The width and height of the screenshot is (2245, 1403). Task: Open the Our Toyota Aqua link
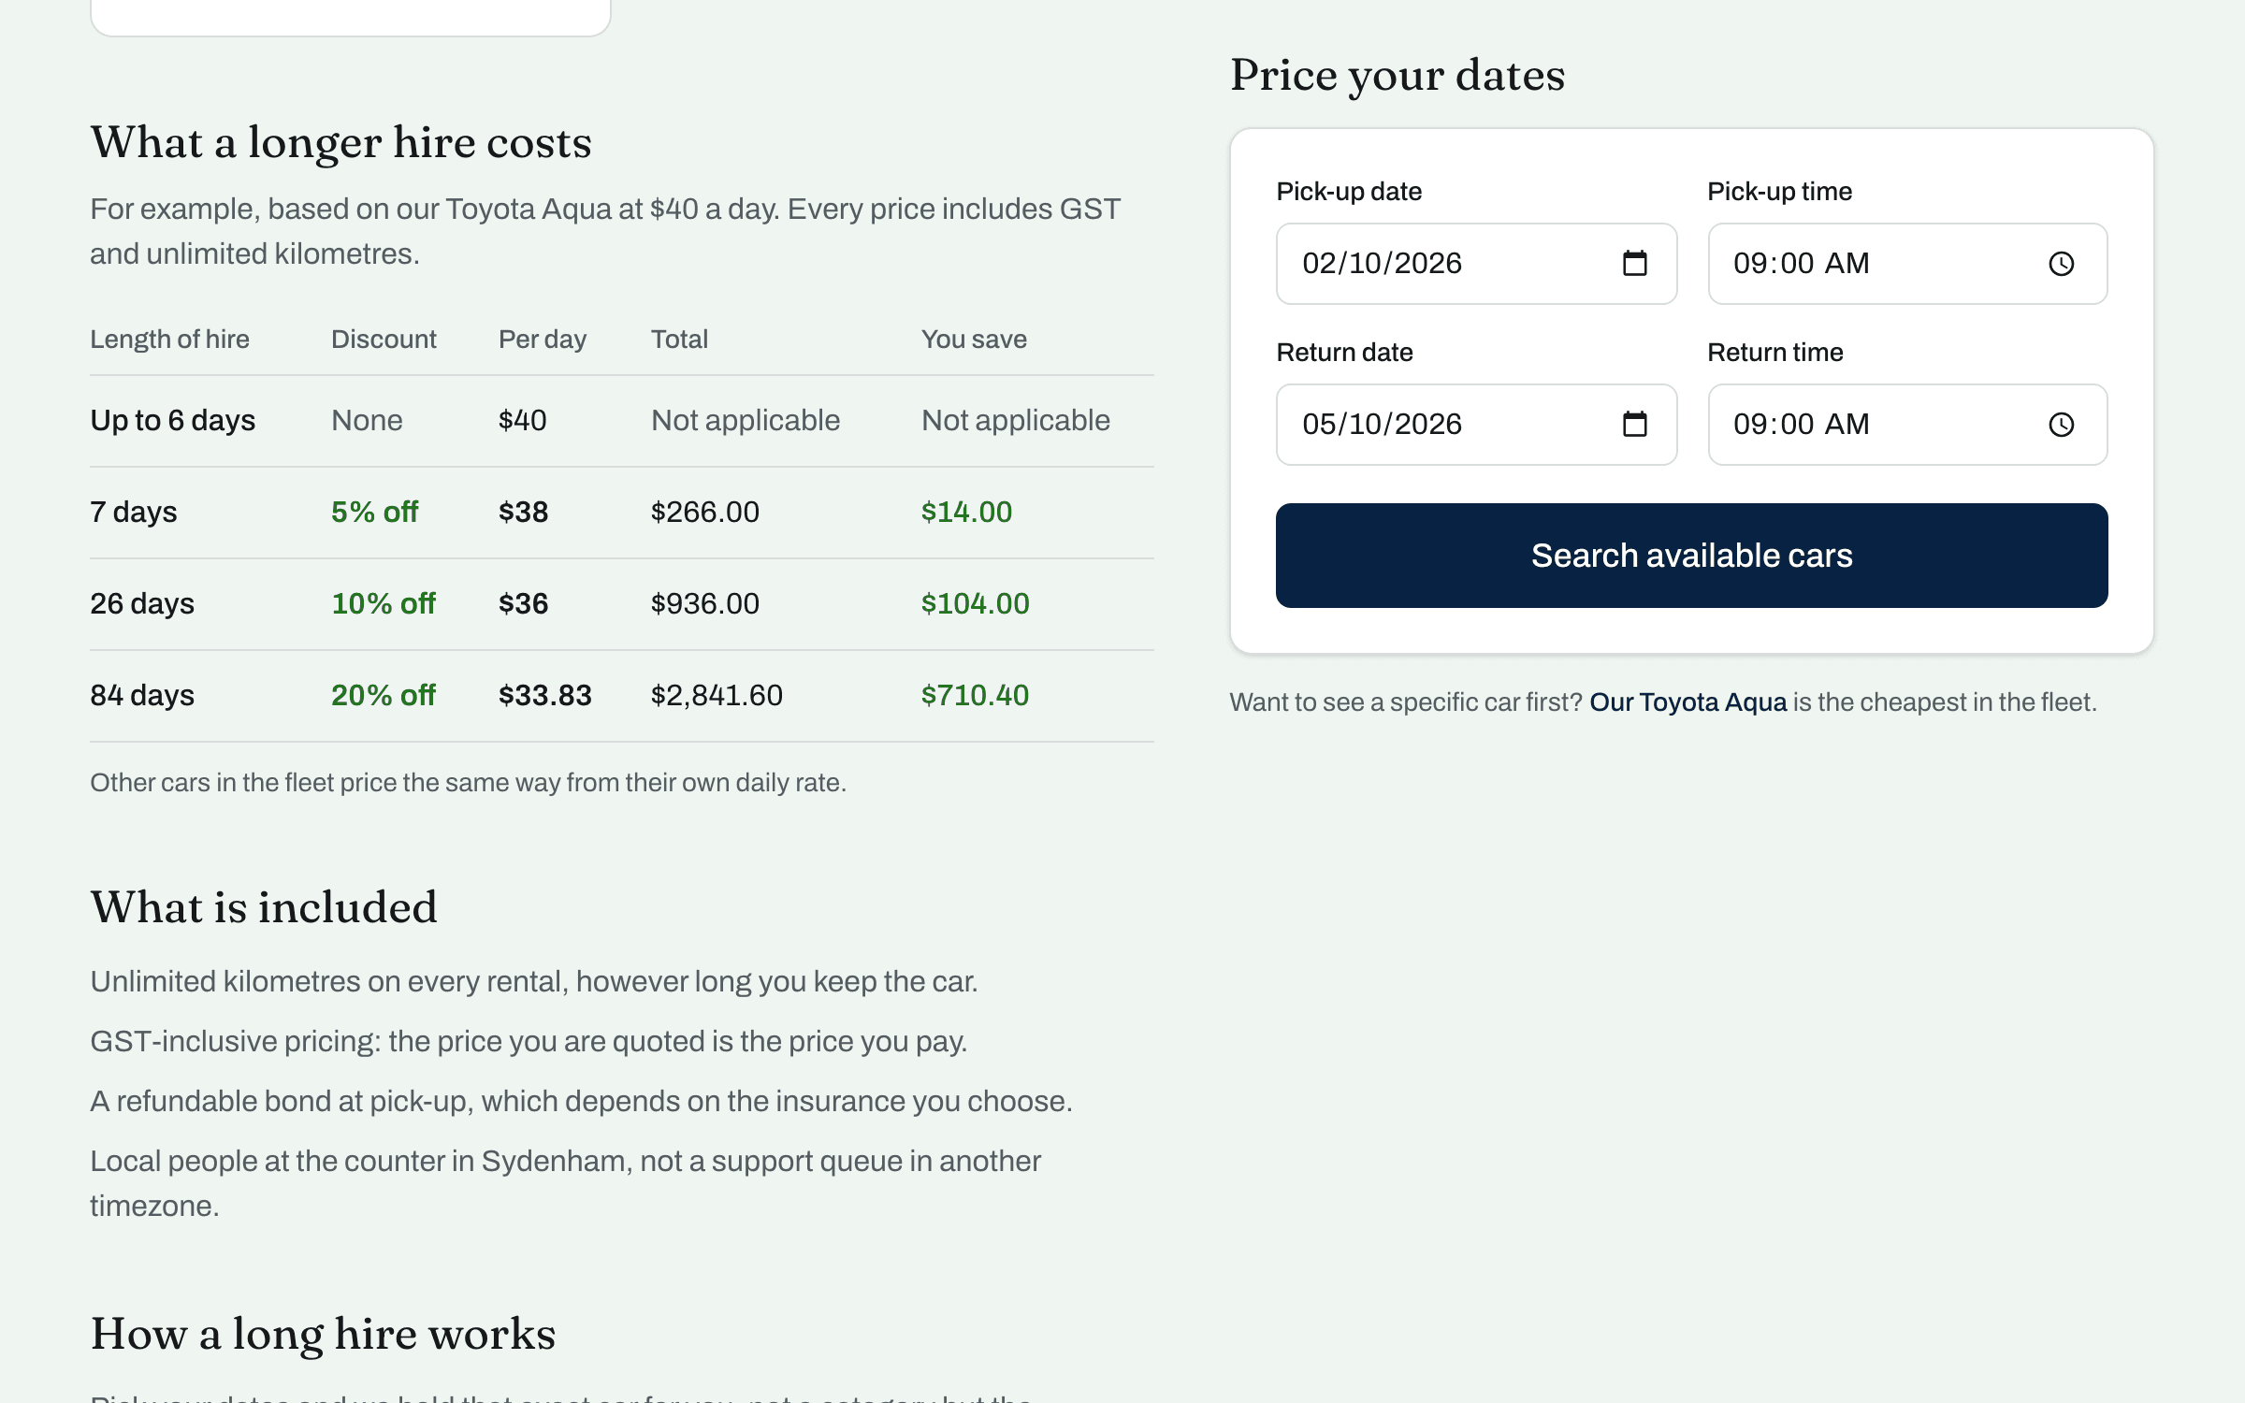click(x=1687, y=702)
